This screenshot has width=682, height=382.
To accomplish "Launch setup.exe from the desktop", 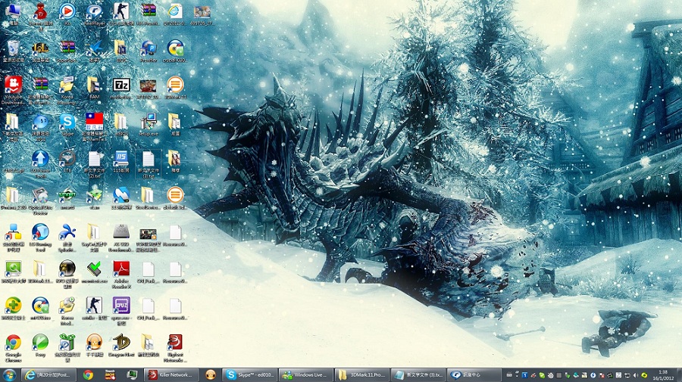I will click(149, 122).
